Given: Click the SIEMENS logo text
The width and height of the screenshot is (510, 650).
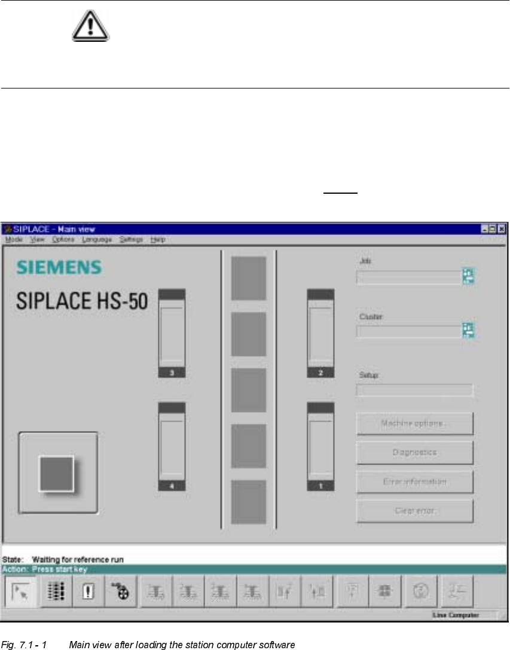Looking at the screenshot, I should [59, 267].
